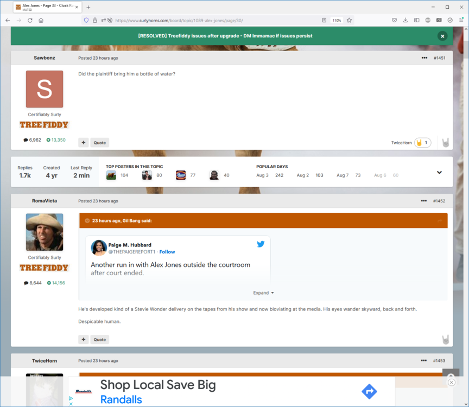This screenshot has height=407, width=469.
Task: Click the Hook 'em react icon on Sawbonz's post
Action: 445,143
